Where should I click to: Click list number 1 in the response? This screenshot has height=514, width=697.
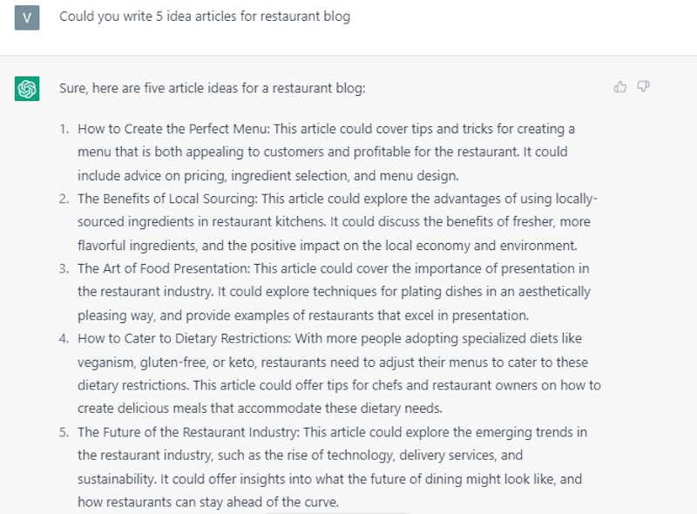pos(64,129)
